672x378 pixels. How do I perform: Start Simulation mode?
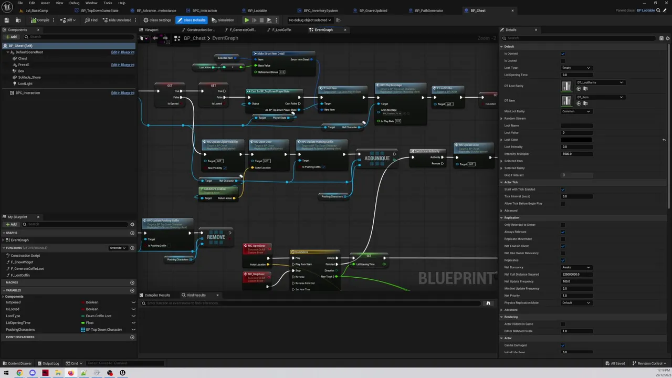point(223,20)
